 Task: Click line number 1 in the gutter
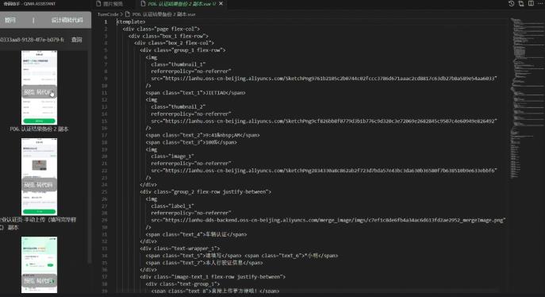pos(106,21)
